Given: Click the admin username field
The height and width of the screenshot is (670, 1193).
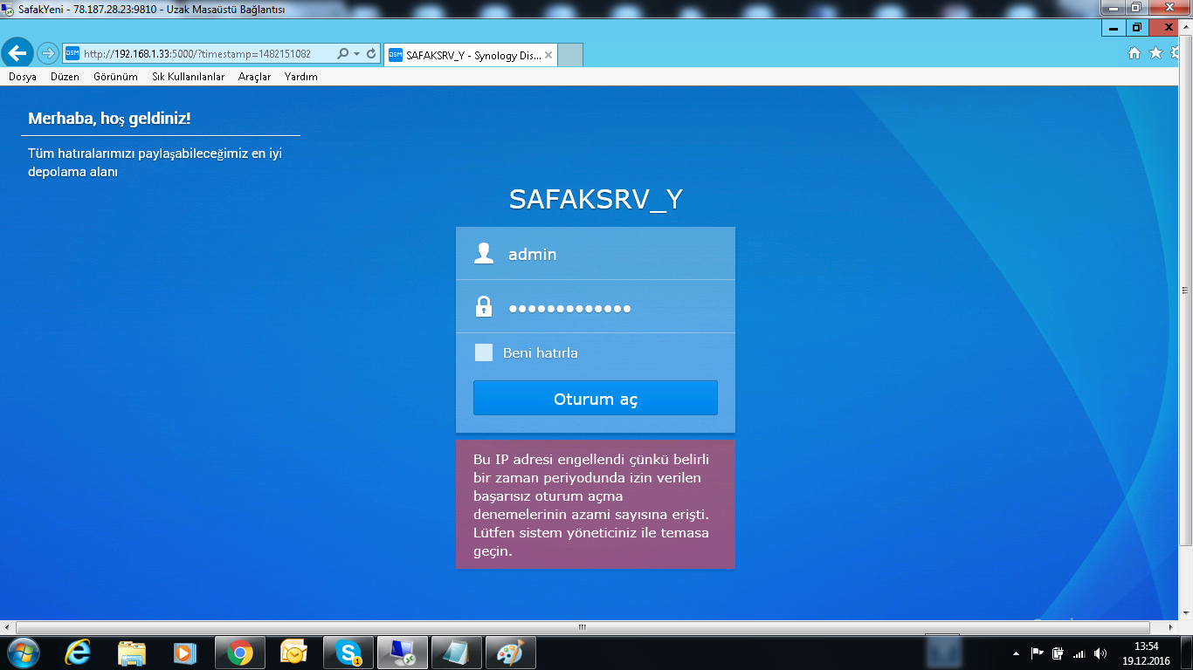Looking at the screenshot, I should 611,254.
